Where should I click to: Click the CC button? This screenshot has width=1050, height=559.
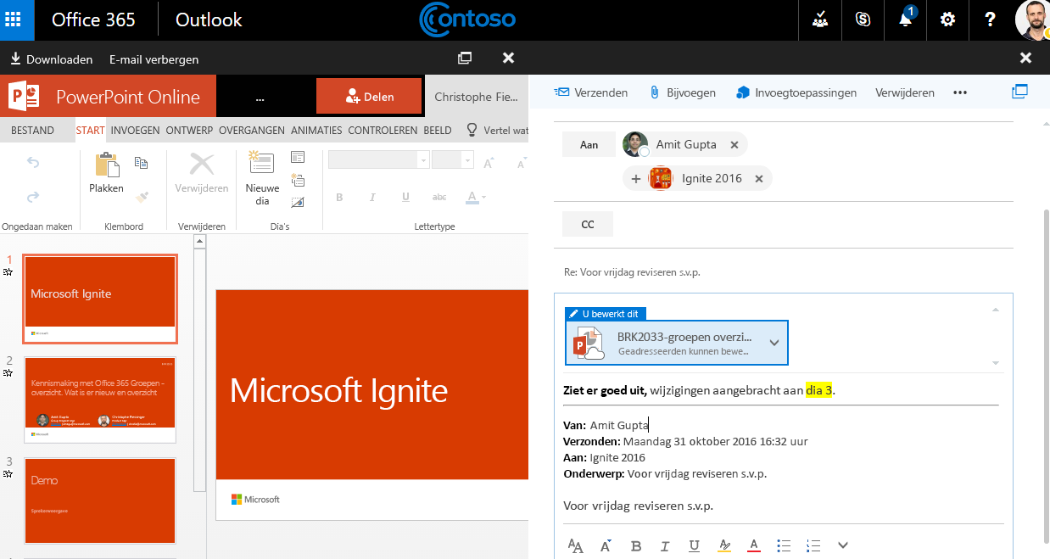[x=588, y=225]
